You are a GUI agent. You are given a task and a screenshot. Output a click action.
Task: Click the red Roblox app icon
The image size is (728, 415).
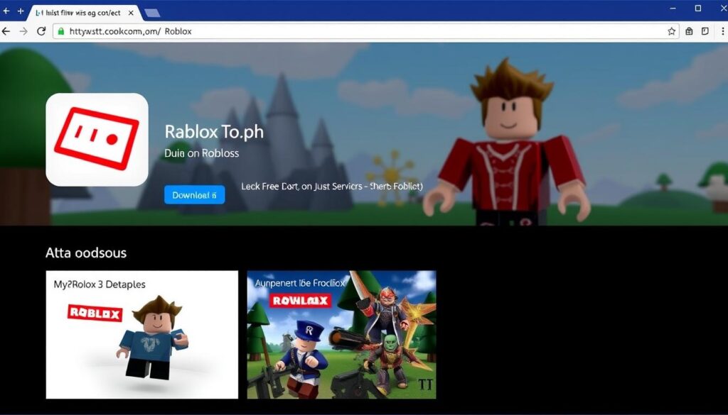97,139
